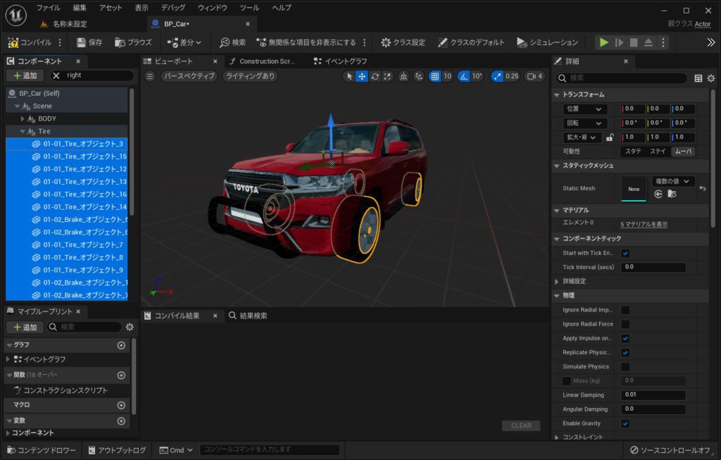The image size is (721, 460).
Task: Click the 追加 button in Components panel
Action: 25,75
